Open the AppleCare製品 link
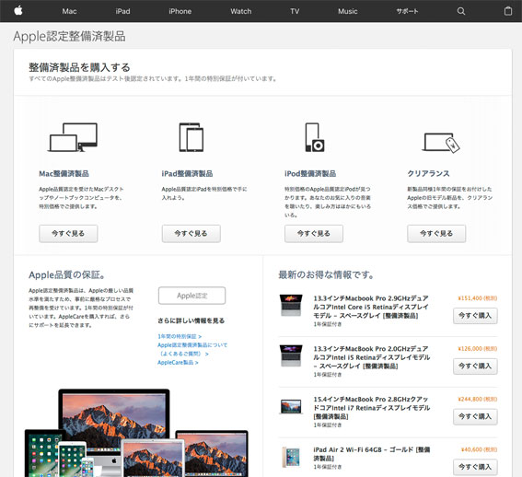 (178, 363)
